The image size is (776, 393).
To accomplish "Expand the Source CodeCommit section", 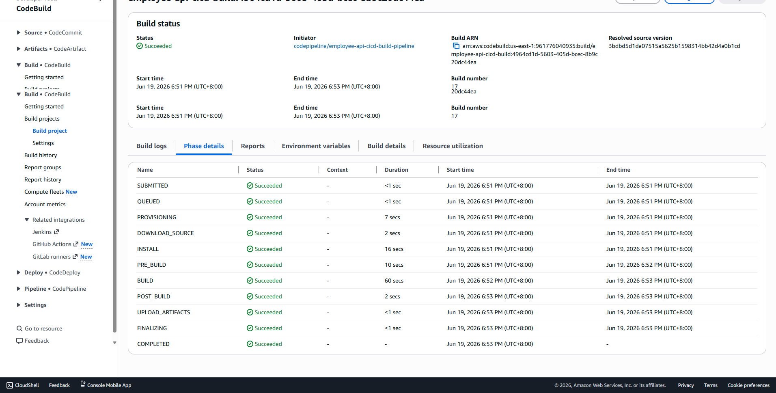I will click(19, 32).
